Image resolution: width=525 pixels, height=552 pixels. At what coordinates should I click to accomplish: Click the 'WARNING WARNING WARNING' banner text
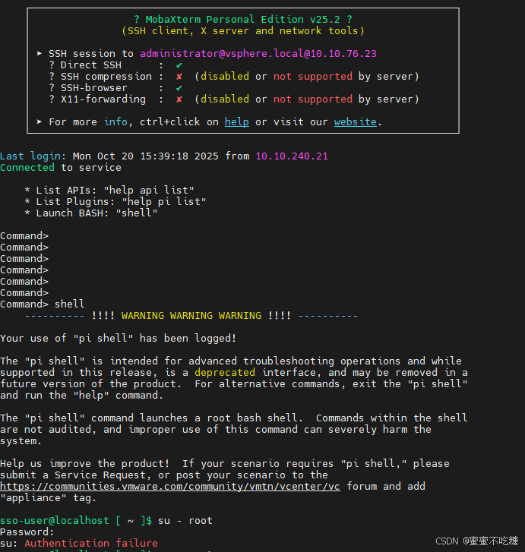click(191, 316)
